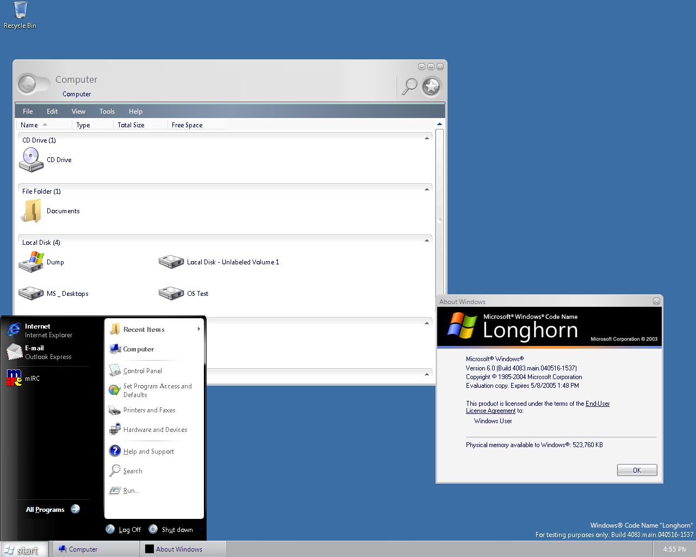This screenshot has height=557, width=696.
Task: Launch mIRC from the Start menu
Action: point(23,378)
